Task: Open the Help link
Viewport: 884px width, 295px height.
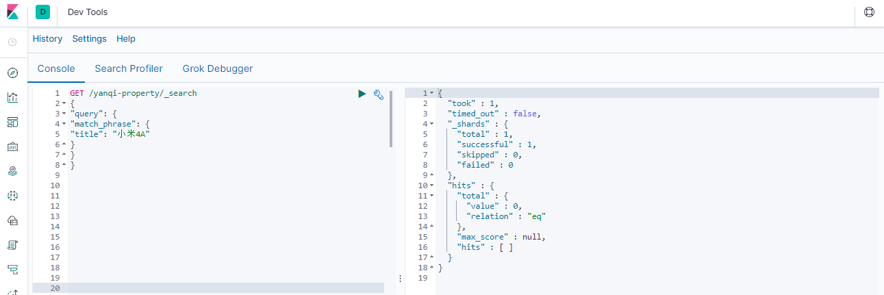Action: click(126, 39)
